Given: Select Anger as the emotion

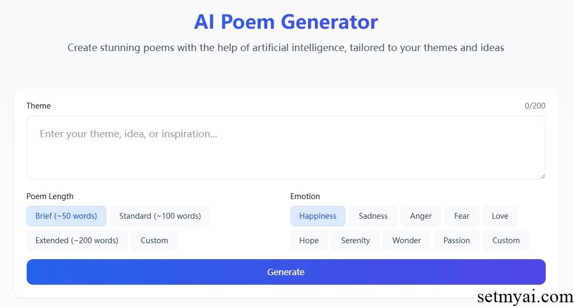Looking at the screenshot, I should pos(421,216).
